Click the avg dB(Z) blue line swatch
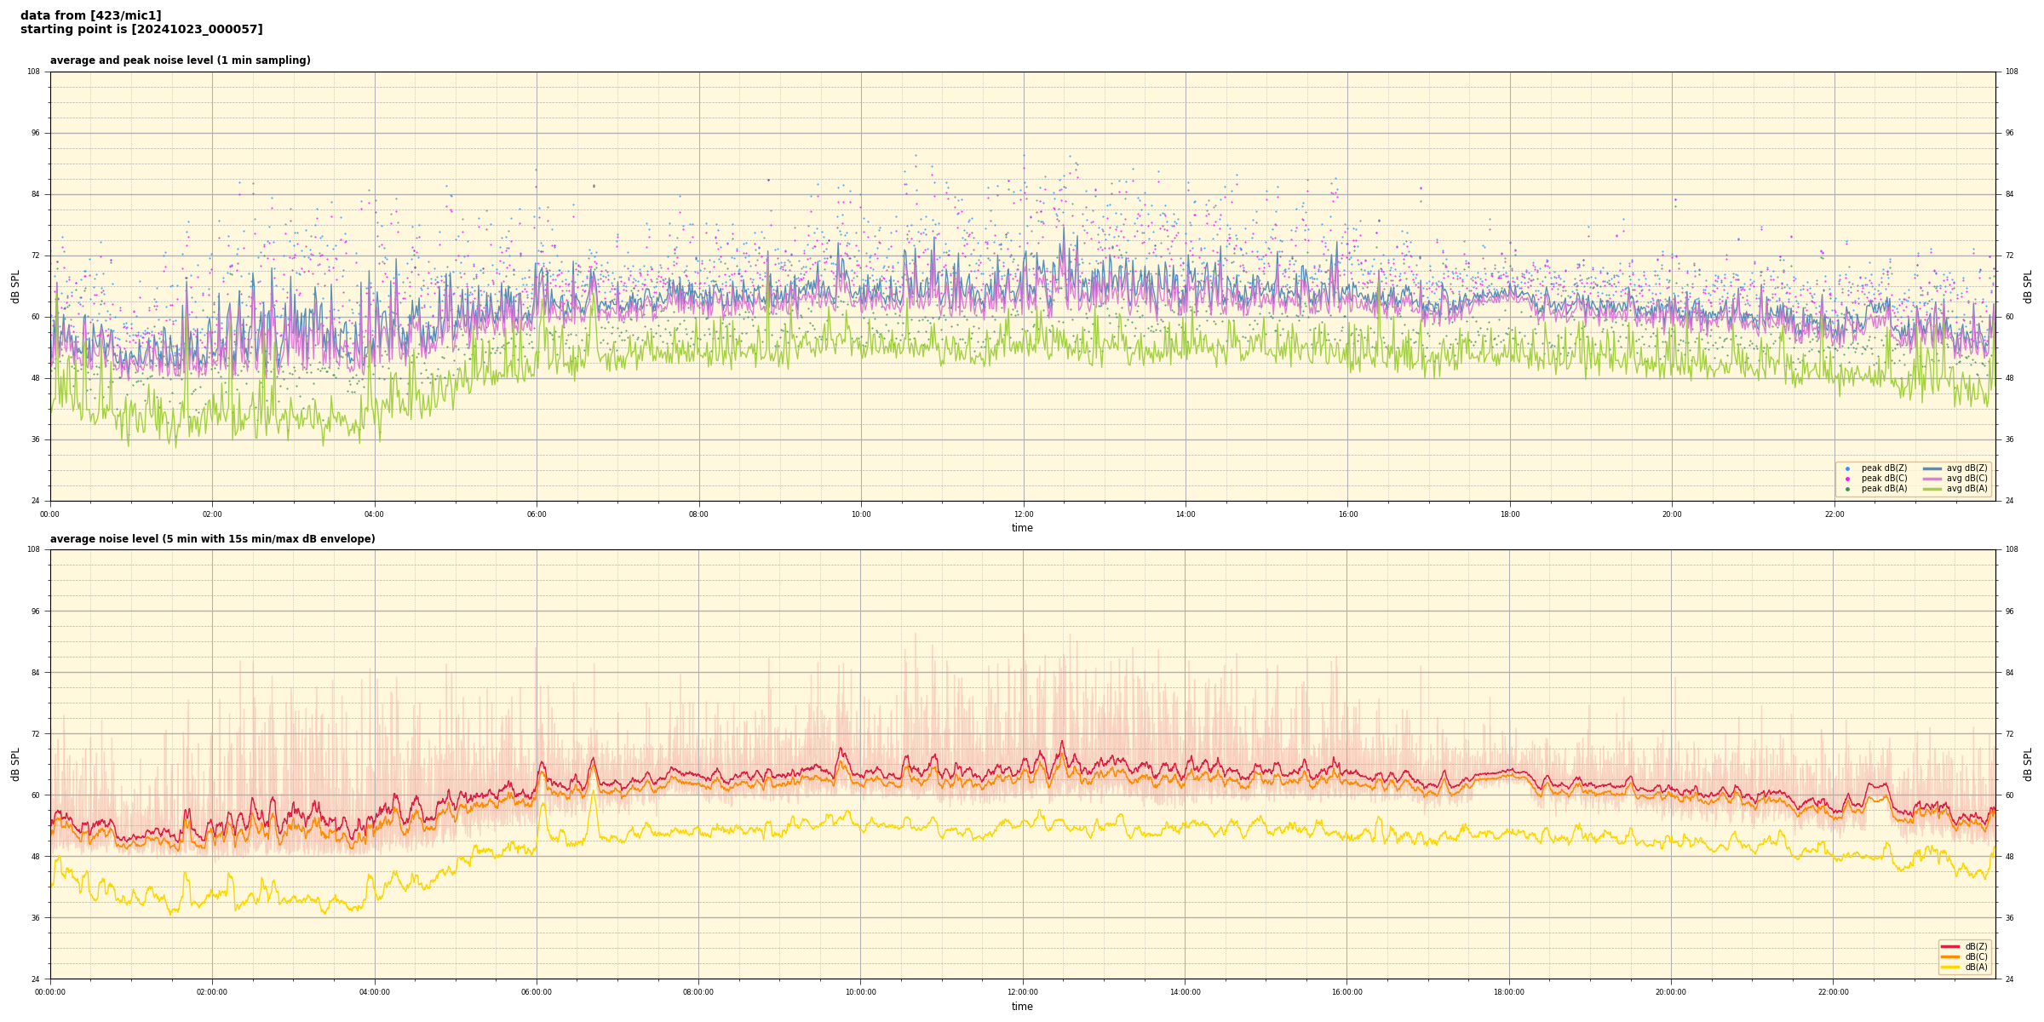The image size is (2044, 1022). tap(1932, 468)
